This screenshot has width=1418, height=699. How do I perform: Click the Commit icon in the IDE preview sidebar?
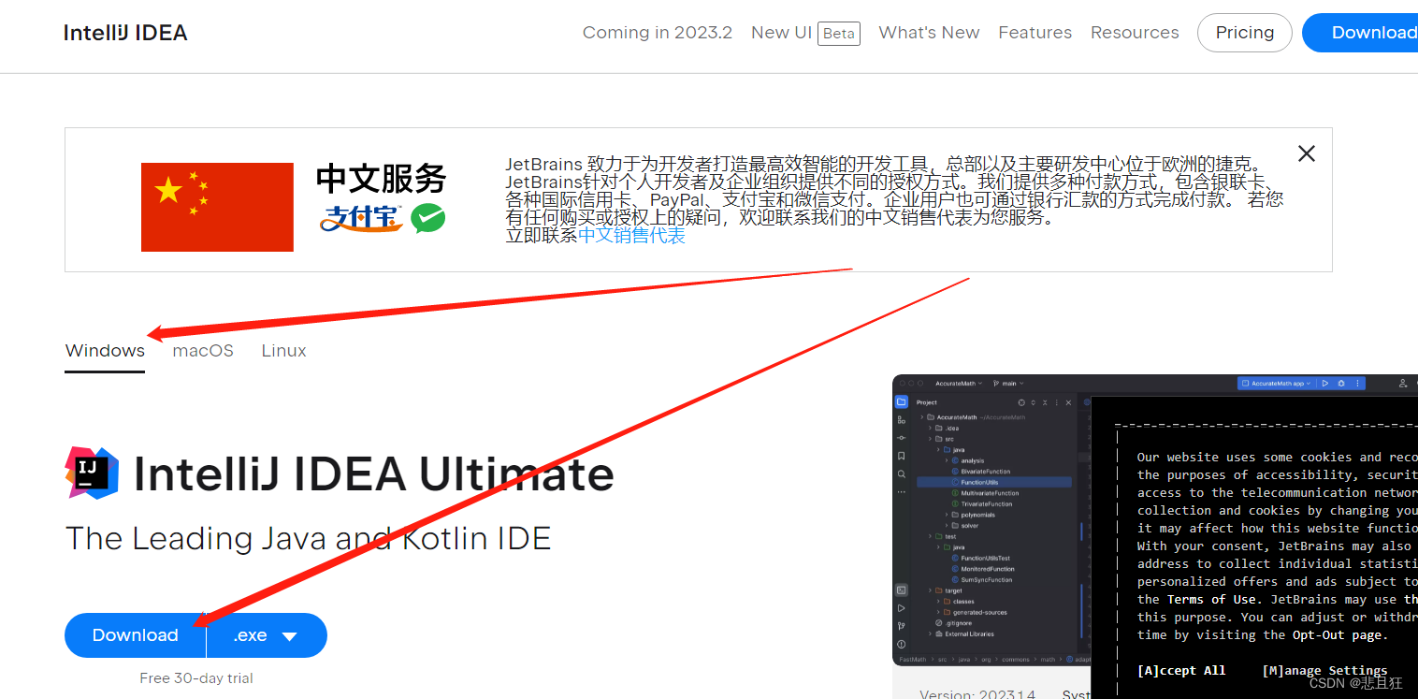[902, 438]
